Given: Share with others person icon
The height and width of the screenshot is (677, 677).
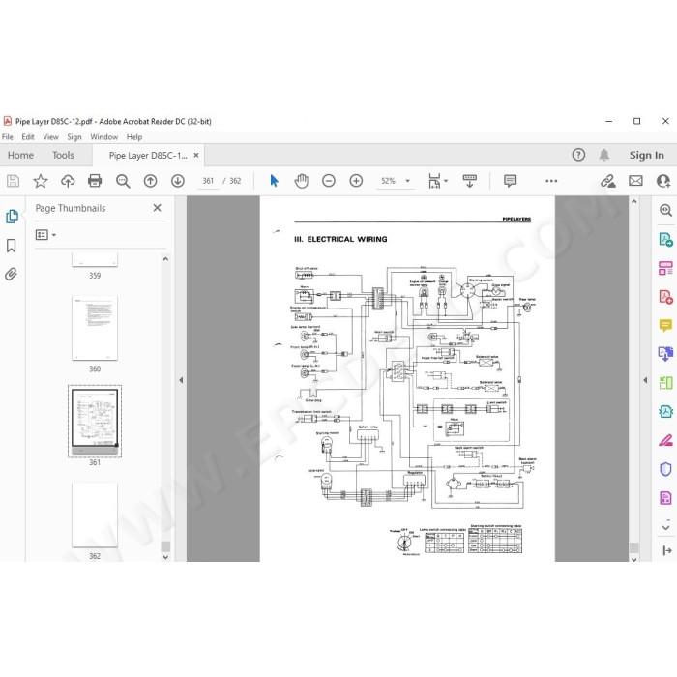Looking at the screenshot, I should [x=663, y=181].
